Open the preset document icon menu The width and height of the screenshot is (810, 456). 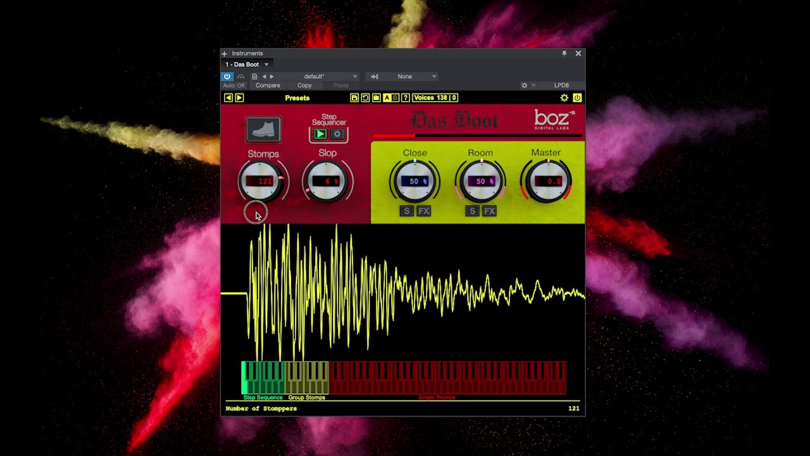(x=254, y=77)
